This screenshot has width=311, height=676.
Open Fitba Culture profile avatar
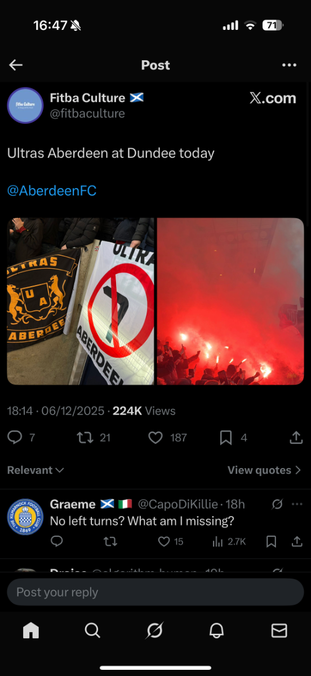tap(25, 105)
